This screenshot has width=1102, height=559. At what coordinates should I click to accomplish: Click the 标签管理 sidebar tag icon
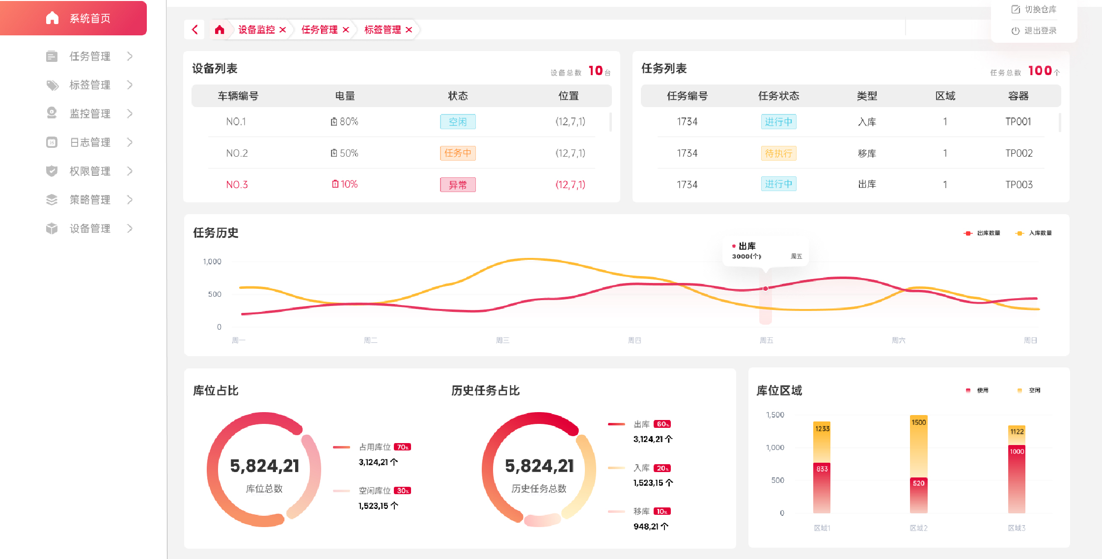(x=52, y=85)
